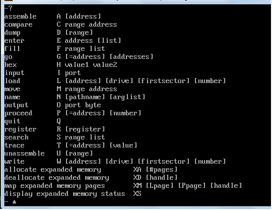Click the blinking cursor at bottom prompt
This screenshot has width=272, height=210.
(15, 201)
